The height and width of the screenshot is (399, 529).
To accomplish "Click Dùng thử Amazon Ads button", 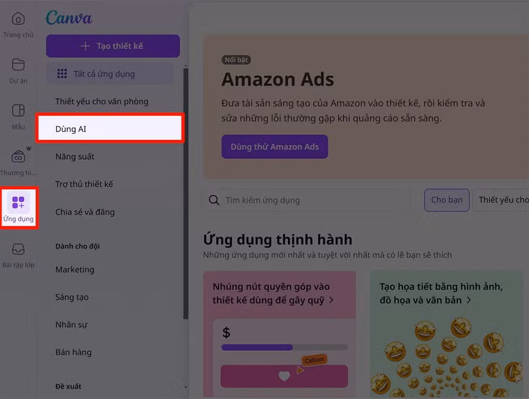I will (x=274, y=147).
